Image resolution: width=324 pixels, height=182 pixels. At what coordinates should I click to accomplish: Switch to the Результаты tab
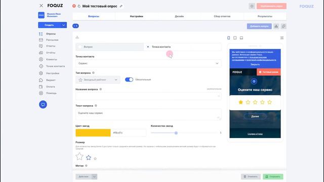265,16
